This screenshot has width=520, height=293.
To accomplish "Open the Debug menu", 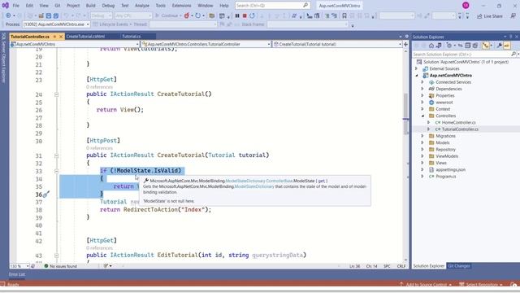I will click(x=108, y=6).
